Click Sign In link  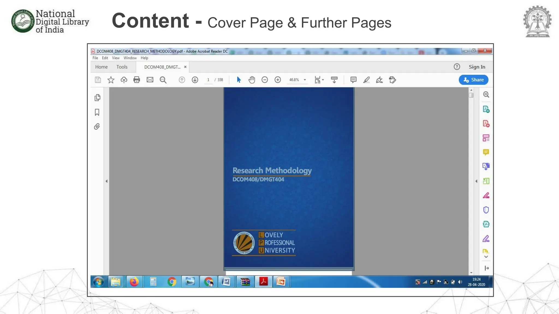[477, 67]
